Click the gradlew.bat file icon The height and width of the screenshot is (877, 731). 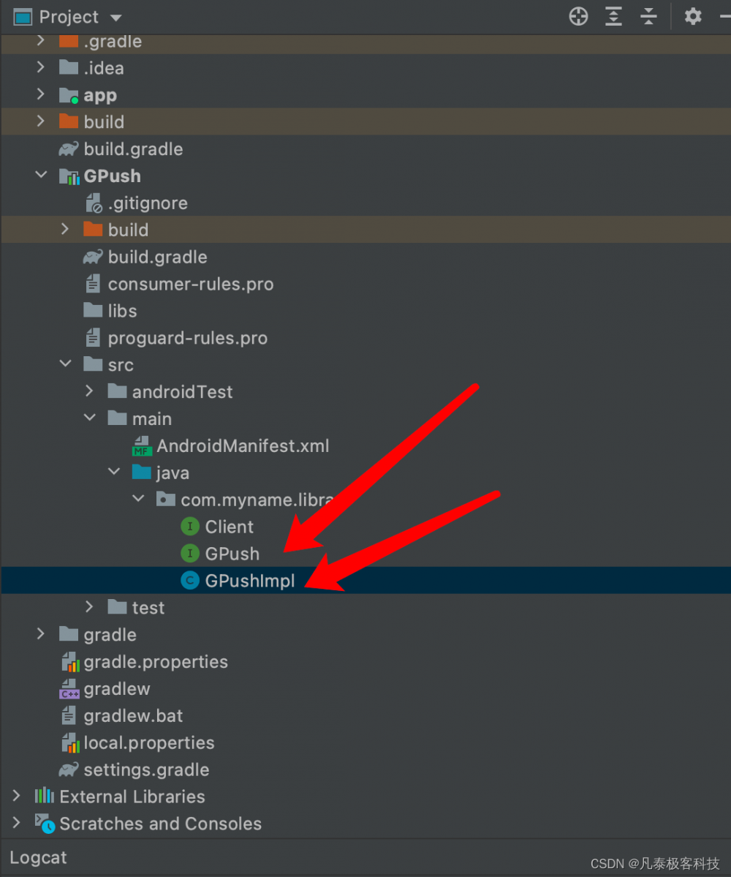69,715
